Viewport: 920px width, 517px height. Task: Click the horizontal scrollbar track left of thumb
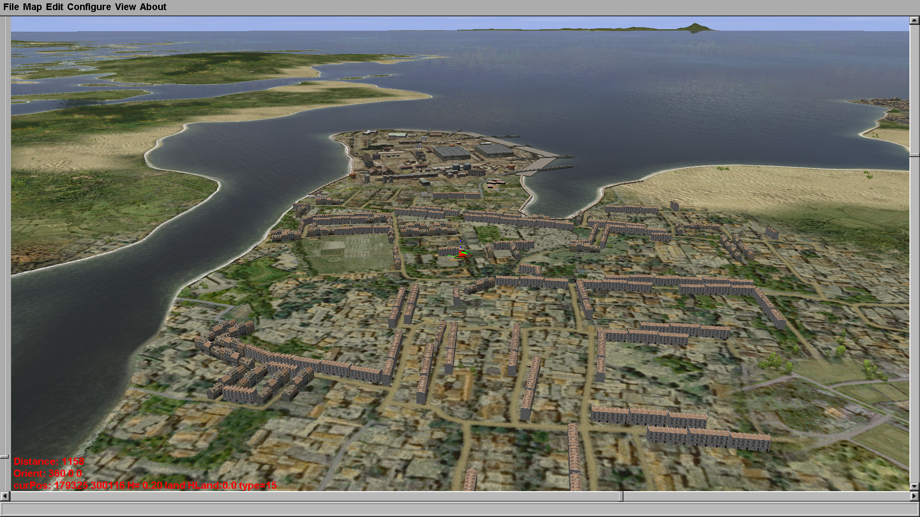tap(311, 496)
